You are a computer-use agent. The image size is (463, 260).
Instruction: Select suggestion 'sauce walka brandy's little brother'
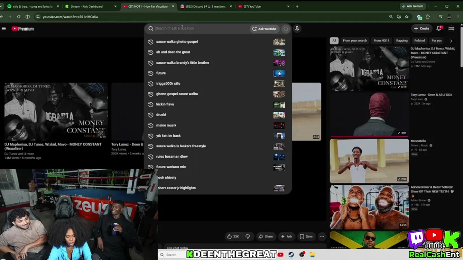(x=217, y=63)
